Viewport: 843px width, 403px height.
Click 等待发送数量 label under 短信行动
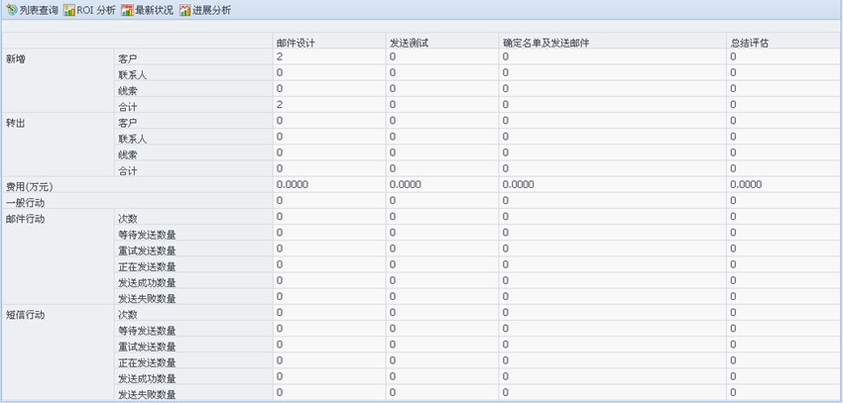[x=148, y=331]
